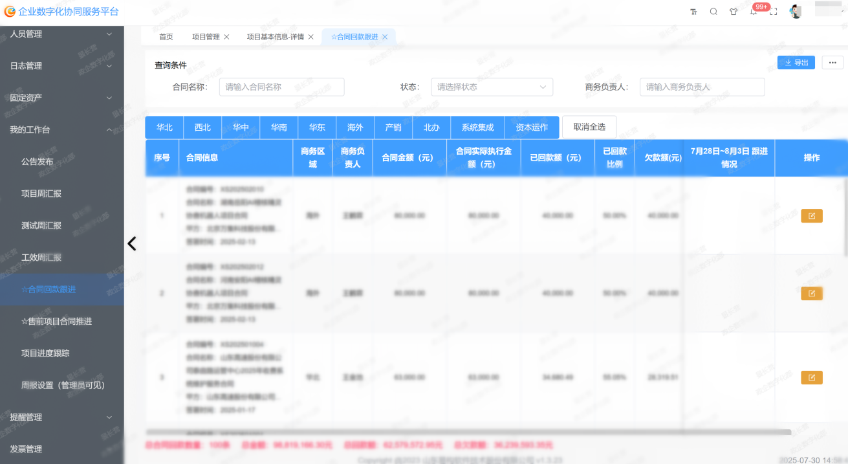
Task: Collapse the sidebar with left arrow
Action: coord(132,243)
